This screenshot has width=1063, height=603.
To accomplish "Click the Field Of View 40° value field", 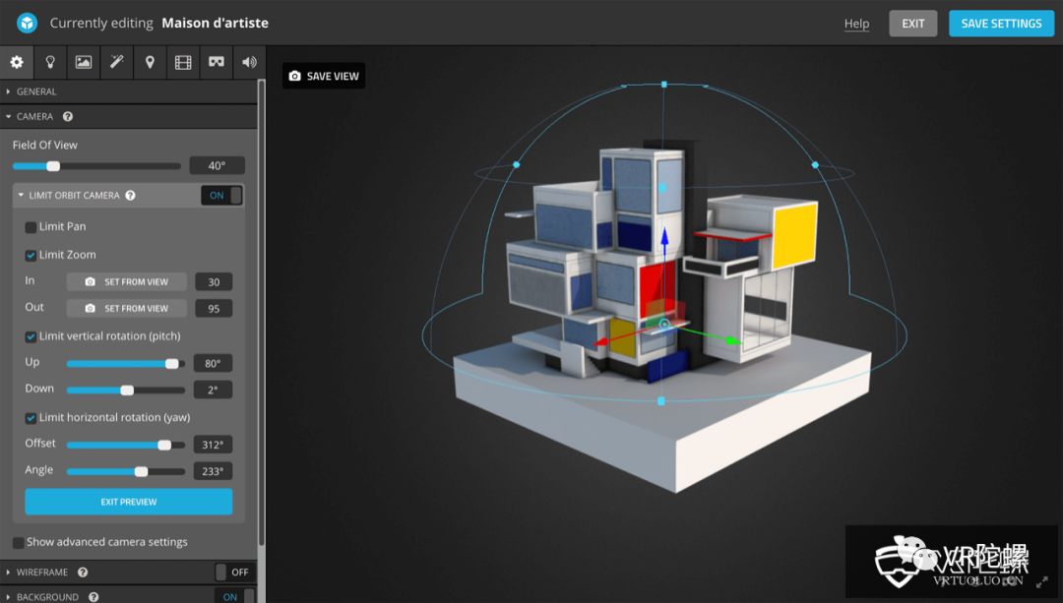I will (x=217, y=166).
